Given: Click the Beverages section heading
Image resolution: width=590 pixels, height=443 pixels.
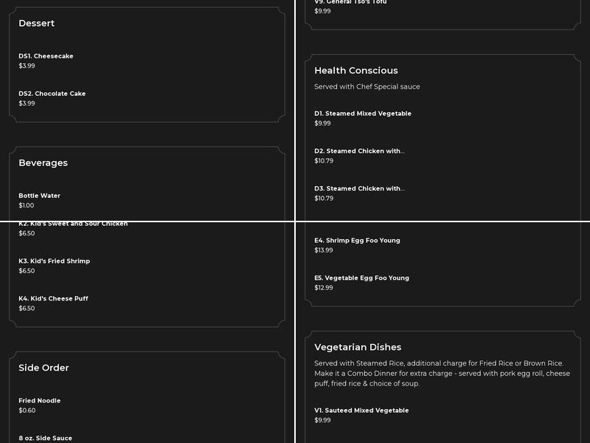Looking at the screenshot, I should [x=43, y=163].
